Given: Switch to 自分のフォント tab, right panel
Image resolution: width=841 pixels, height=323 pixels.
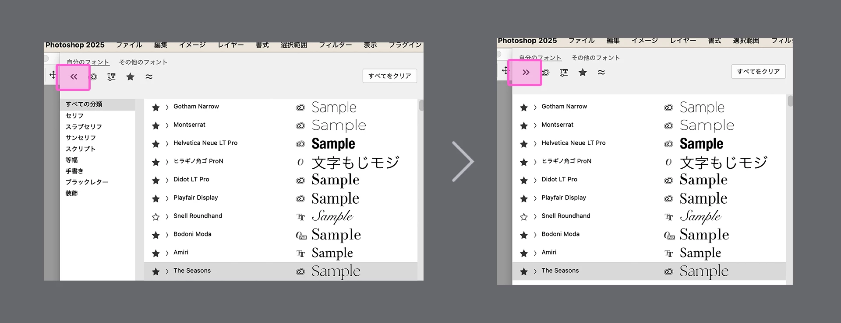Looking at the screenshot, I should pos(540,58).
